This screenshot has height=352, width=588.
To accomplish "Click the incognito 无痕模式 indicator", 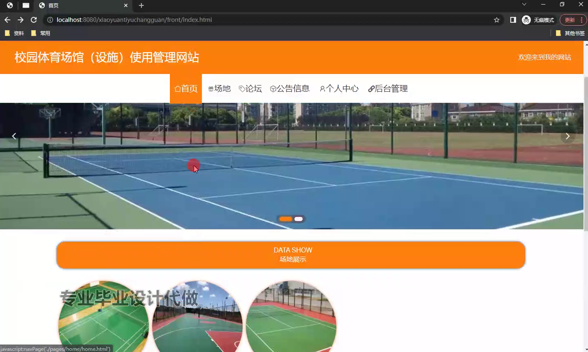I will pyautogui.click(x=538, y=20).
